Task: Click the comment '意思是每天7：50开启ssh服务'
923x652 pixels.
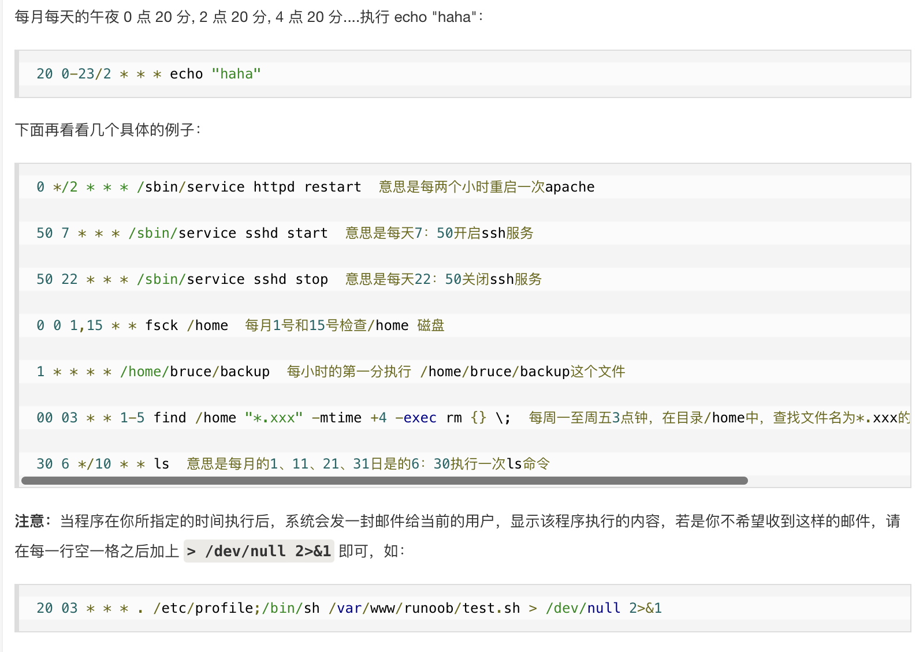Action: [440, 233]
